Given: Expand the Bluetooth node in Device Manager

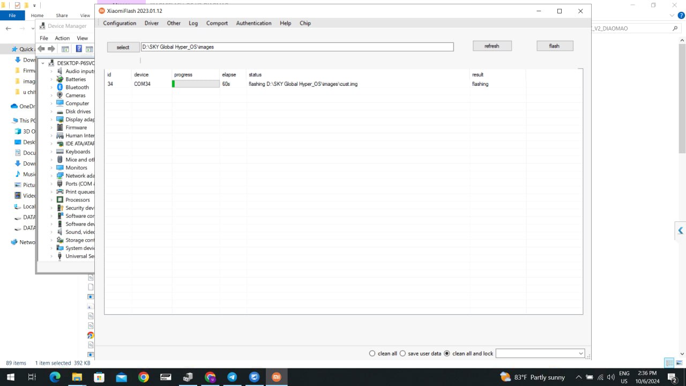Looking at the screenshot, I should pos(52,87).
